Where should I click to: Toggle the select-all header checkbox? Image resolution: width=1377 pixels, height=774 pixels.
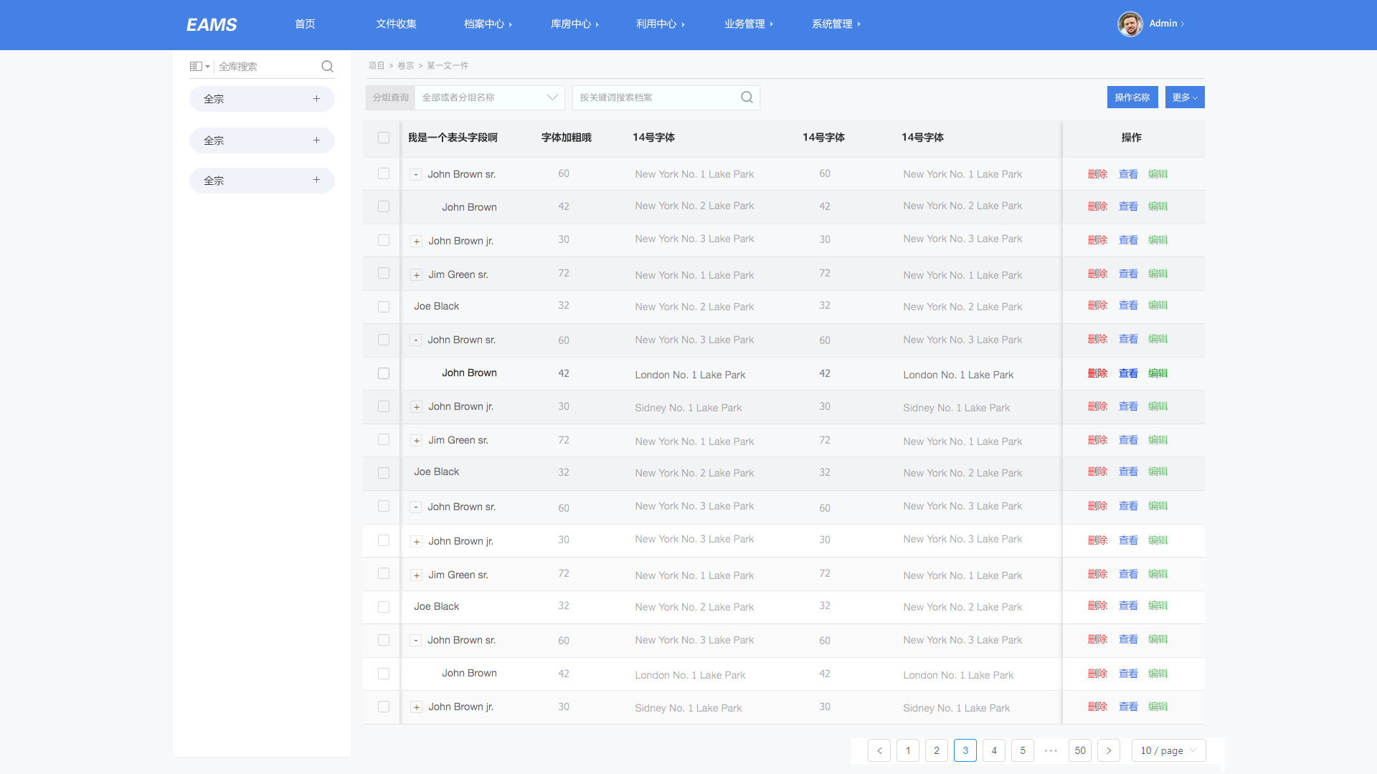[x=384, y=138]
